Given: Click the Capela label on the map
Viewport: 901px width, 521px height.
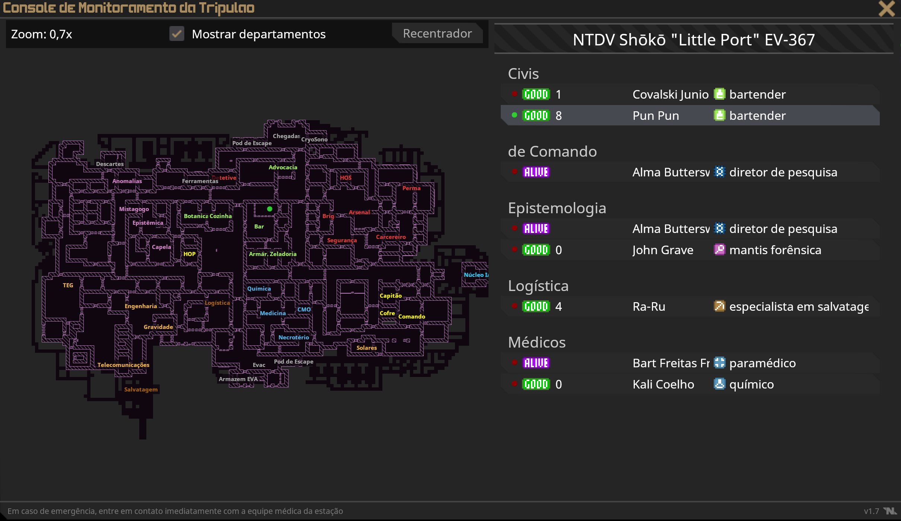Looking at the screenshot, I should (x=161, y=247).
